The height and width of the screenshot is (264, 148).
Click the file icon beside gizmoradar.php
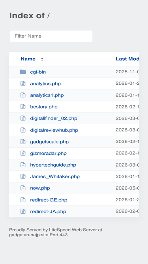coord(23,154)
